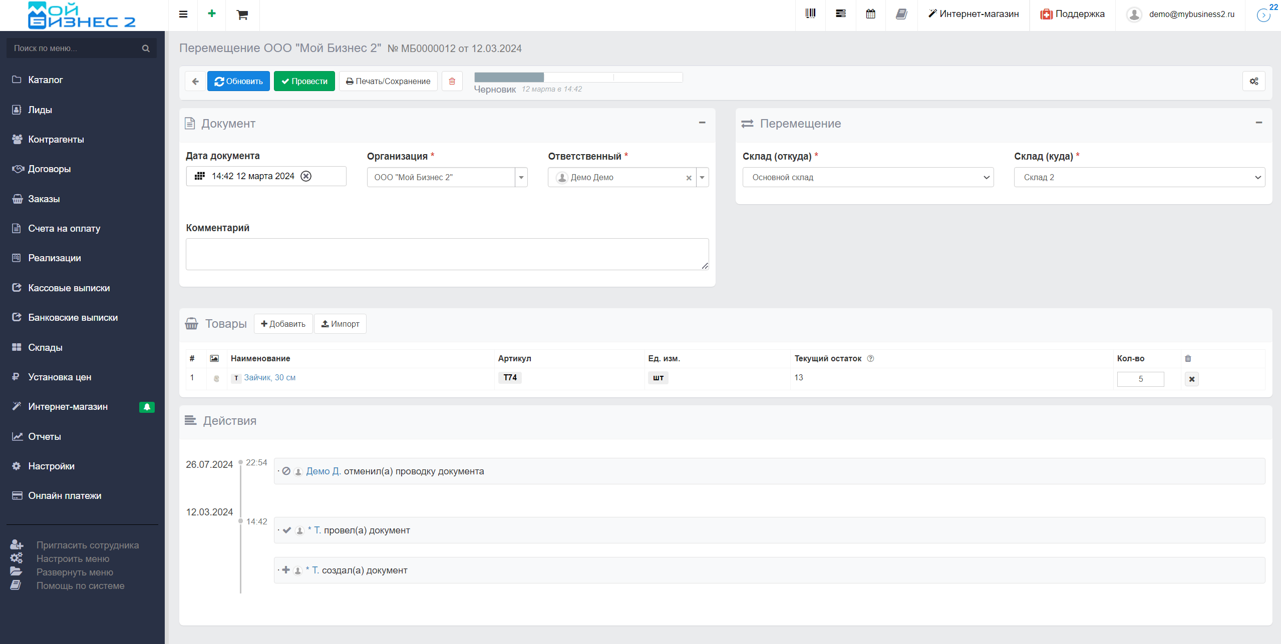Click the barcode scanner icon in top bar

(x=810, y=14)
